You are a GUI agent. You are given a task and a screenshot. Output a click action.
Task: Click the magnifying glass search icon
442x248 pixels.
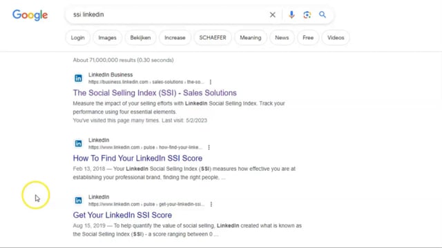[x=323, y=14]
